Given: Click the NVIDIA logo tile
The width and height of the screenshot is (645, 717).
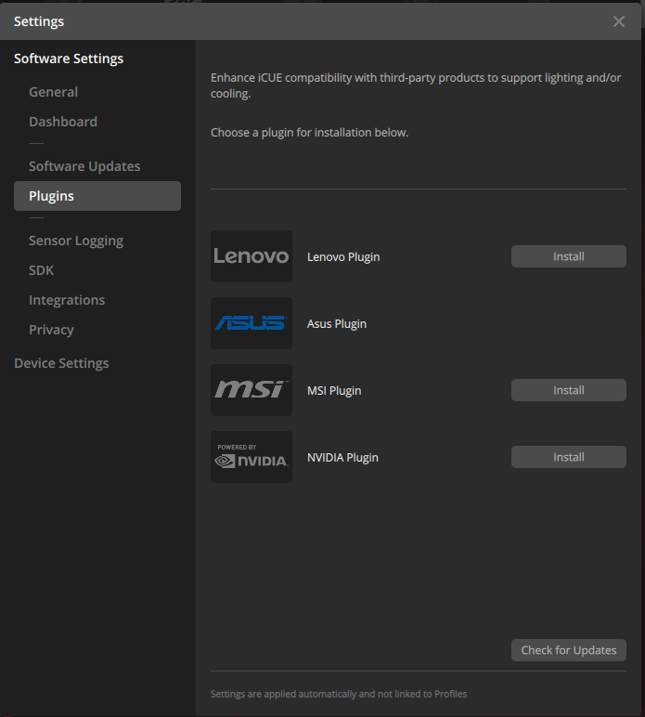Looking at the screenshot, I should coord(252,457).
